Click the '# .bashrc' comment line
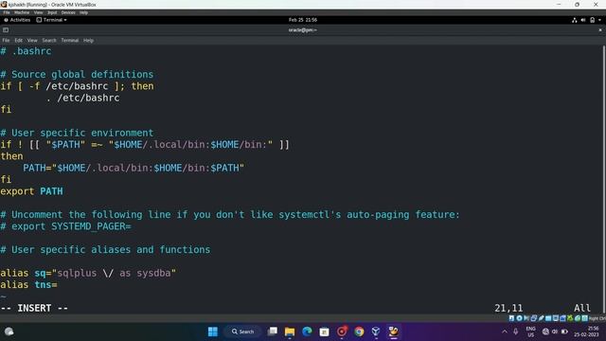Image resolution: width=606 pixels, height=341 pixels. (26, 51)
